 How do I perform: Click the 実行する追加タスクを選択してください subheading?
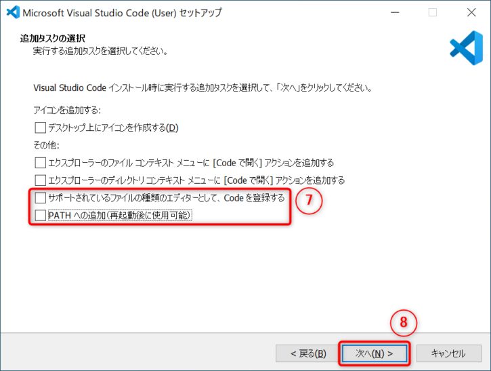coord(100,52)
